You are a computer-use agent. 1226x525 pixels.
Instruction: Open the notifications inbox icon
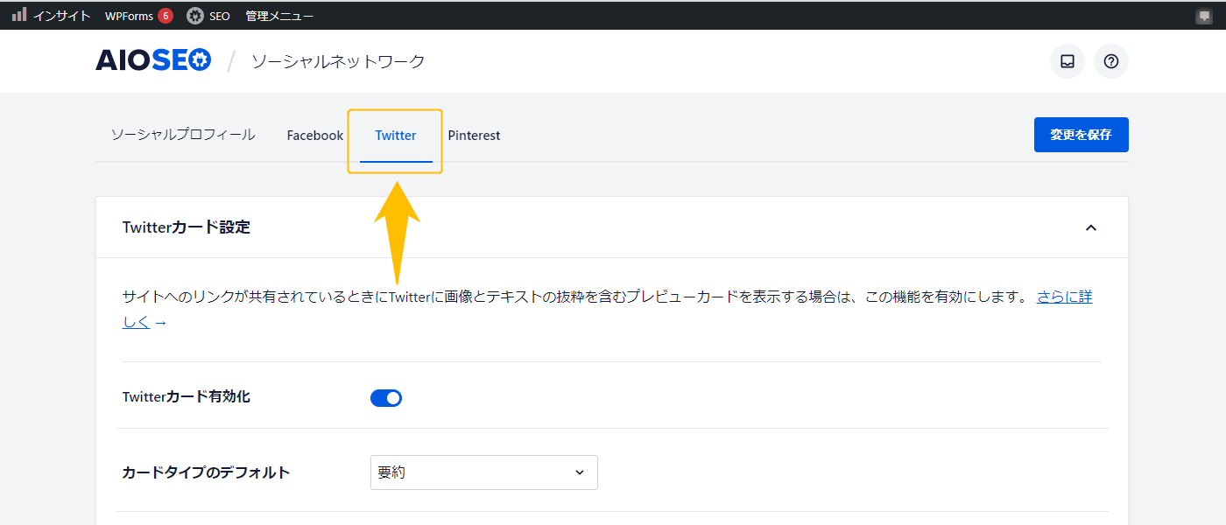click(1067, 61)
